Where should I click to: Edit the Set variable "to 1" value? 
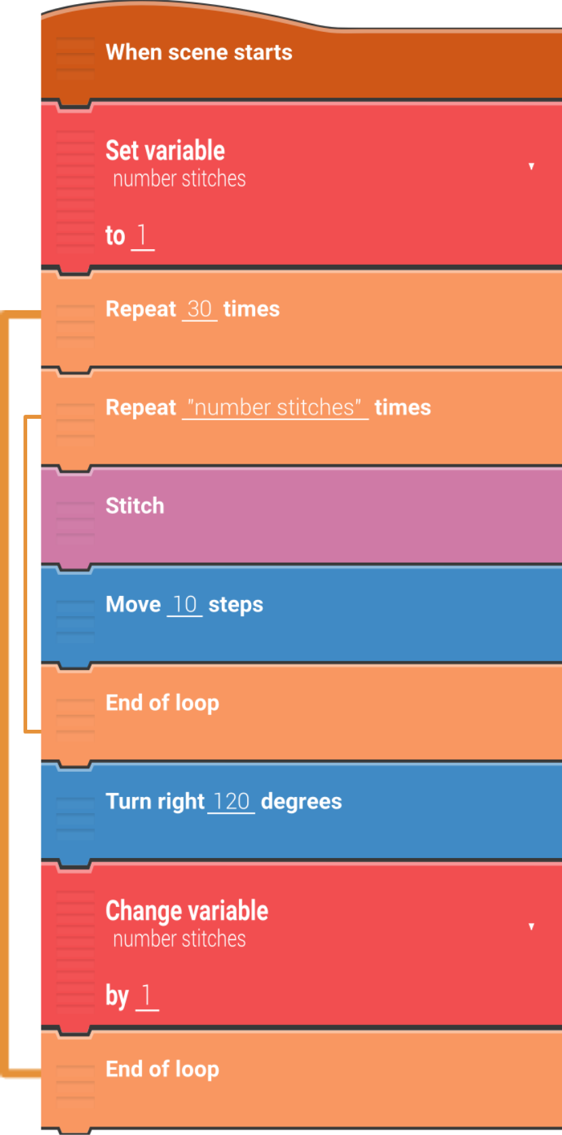click(142, 236)
